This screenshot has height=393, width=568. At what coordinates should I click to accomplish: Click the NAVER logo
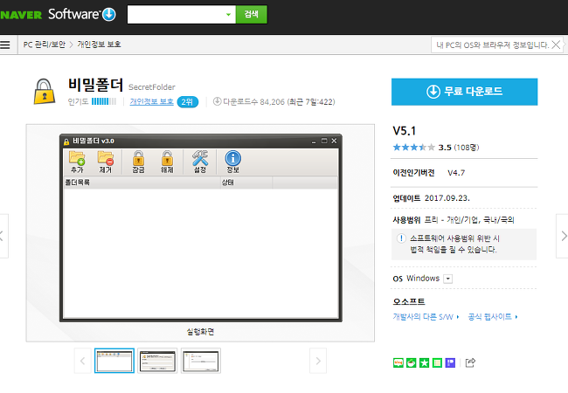[21, 15]
